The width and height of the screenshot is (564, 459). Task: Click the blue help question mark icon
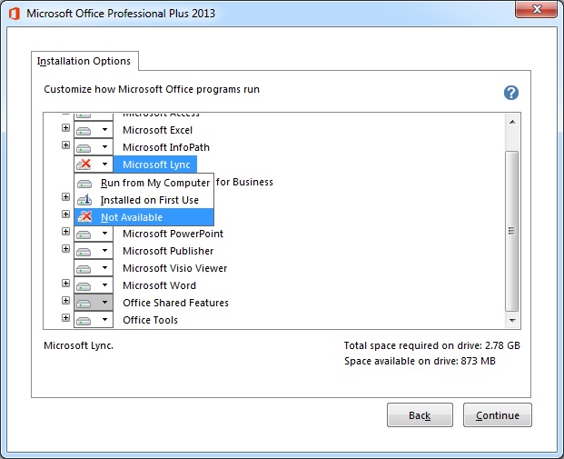tap(510, 93)
